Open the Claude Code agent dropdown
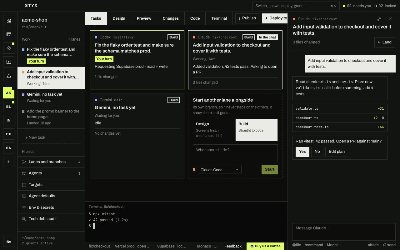The image size is (400, 250). pyautogui.click(x=220, y=170)
